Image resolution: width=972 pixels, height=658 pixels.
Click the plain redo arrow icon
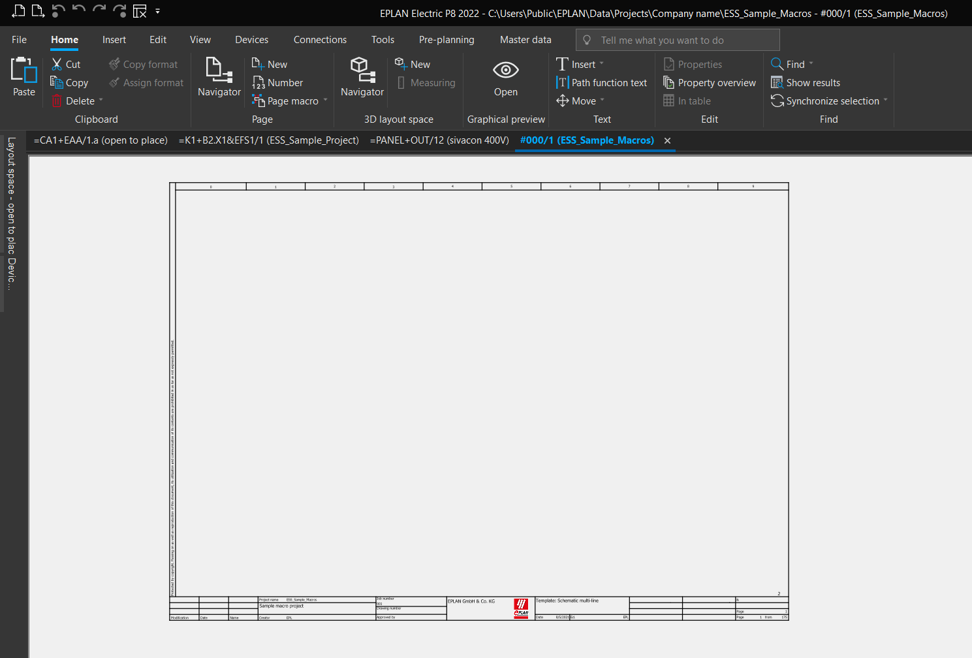point(99,10)
